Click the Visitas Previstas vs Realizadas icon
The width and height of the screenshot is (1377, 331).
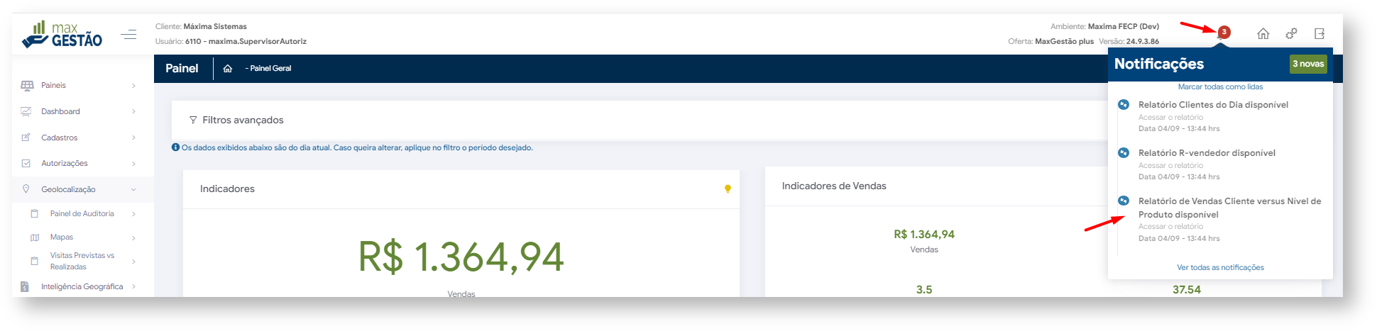[35, 261]
